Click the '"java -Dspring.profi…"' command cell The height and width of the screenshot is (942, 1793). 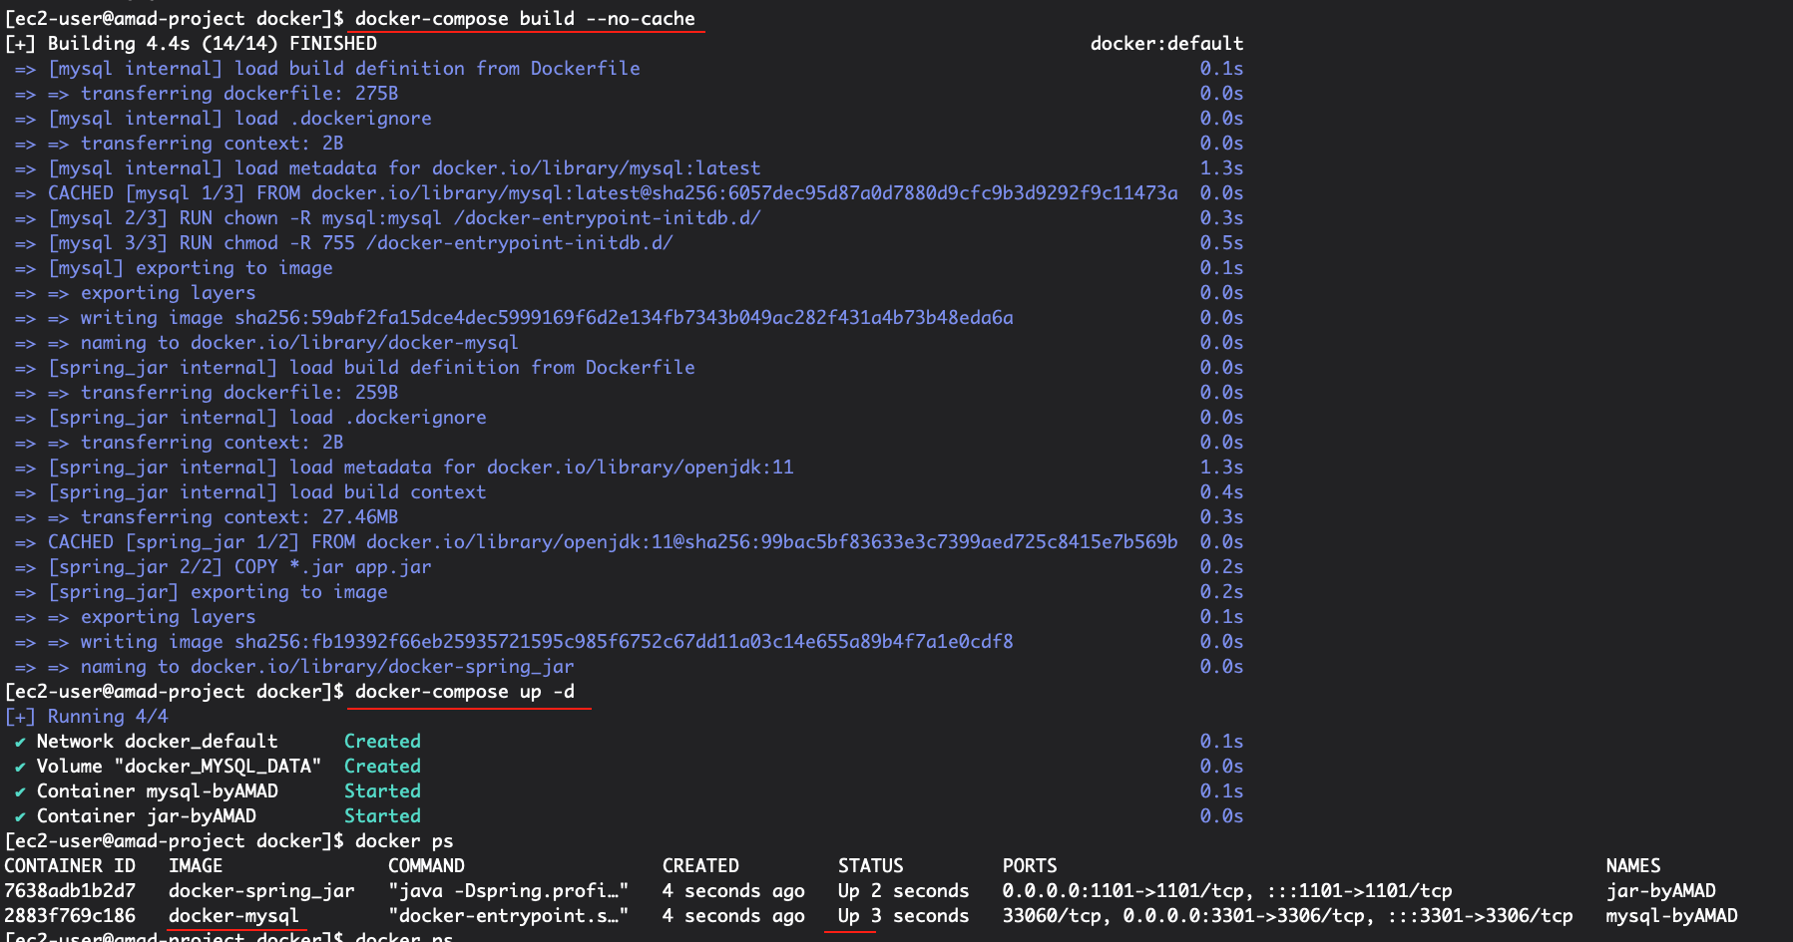point(509,890)
